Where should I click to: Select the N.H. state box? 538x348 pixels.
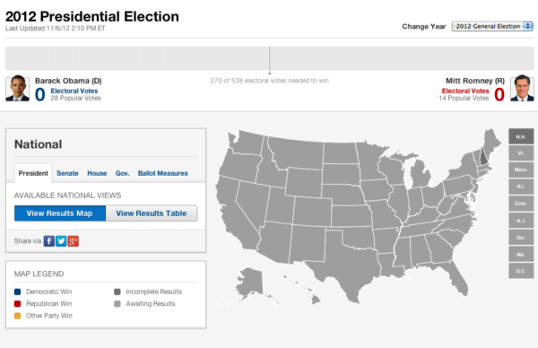[x=521, y=136]
